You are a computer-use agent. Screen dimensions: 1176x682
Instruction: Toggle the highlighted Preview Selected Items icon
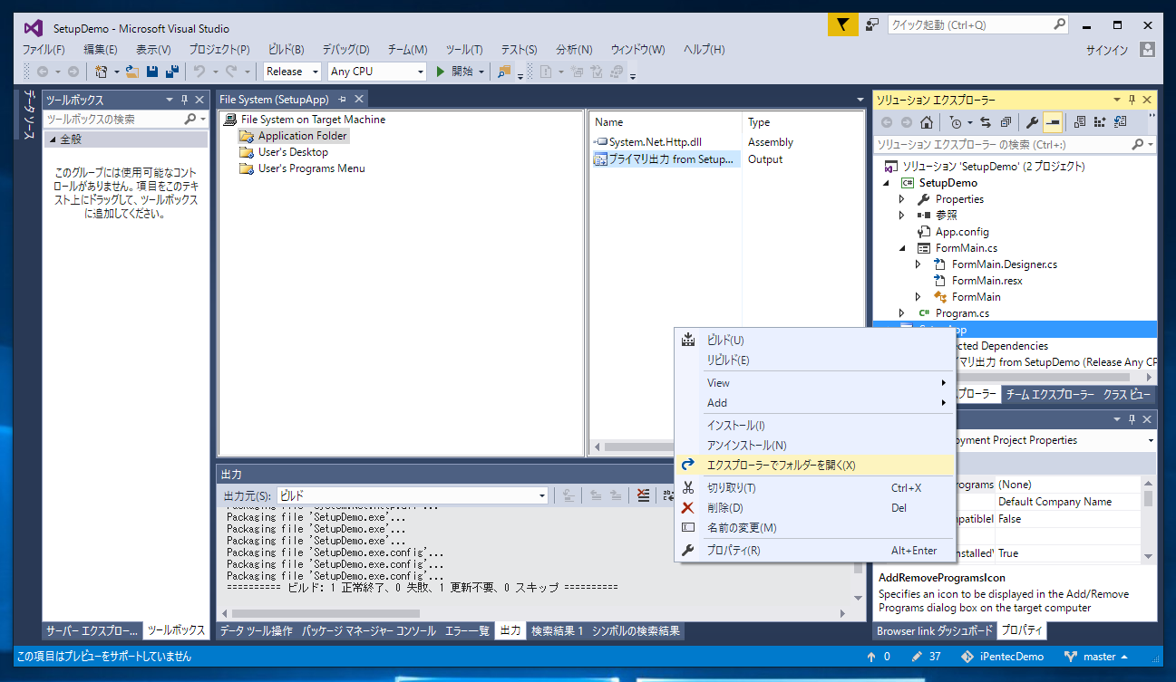click(1053, 122)
